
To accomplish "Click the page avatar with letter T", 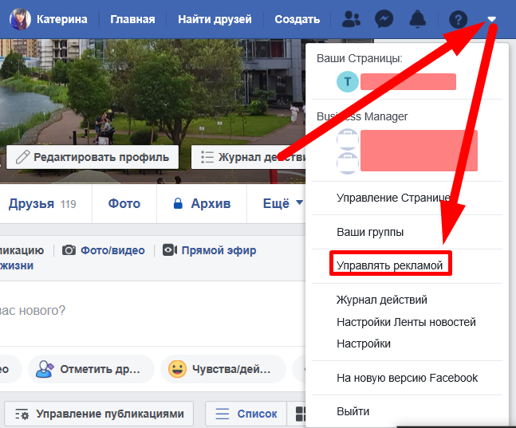I will [x=348, y=81].
